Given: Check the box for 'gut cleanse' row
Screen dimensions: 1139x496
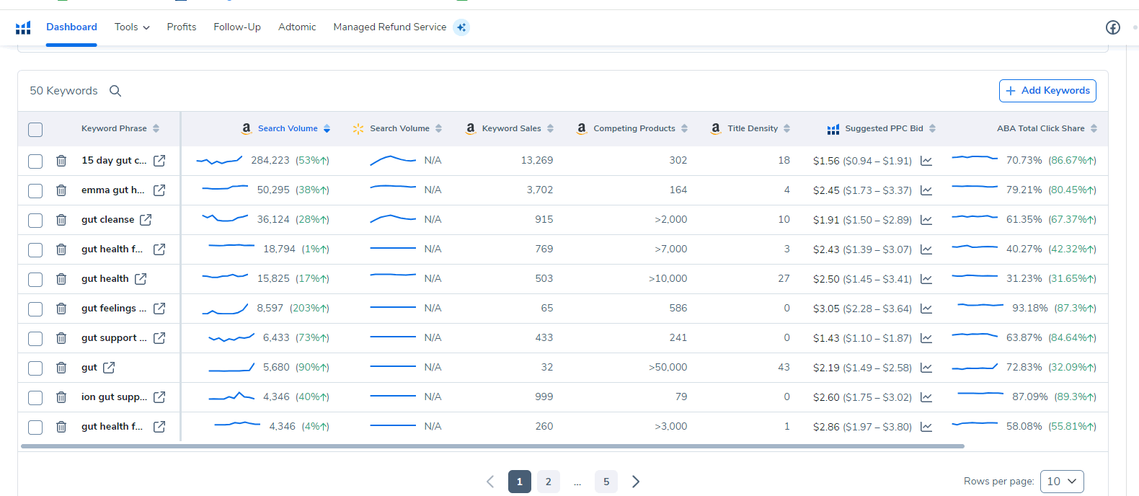Looking at the screenshot, I should coord(35,221).
